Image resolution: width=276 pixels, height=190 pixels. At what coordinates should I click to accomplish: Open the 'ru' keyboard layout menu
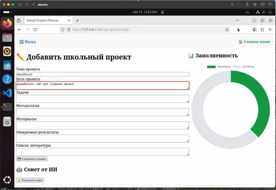click(x=247, y=12)
